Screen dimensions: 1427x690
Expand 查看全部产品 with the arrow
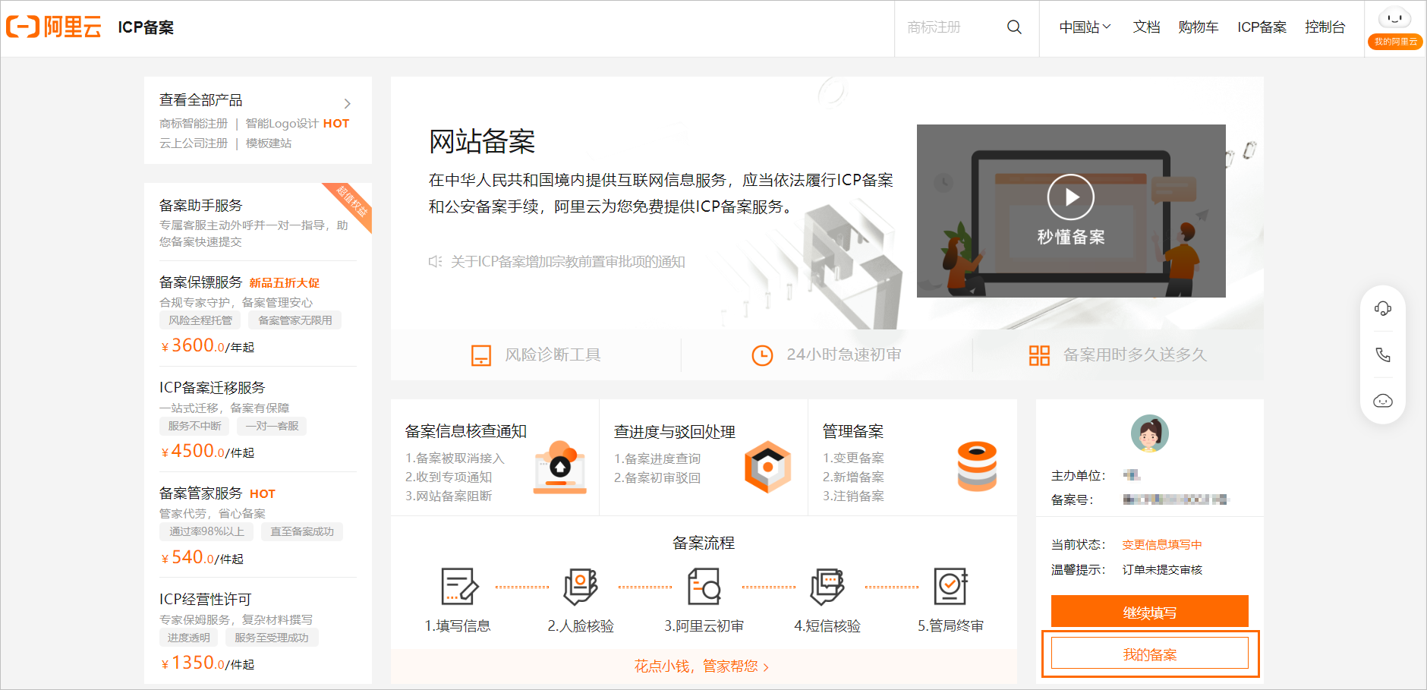click(x=348, y=103)
